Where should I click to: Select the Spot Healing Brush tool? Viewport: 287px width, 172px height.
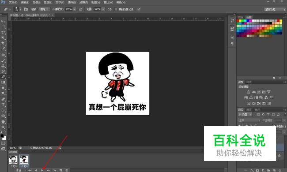click(3, 55)
